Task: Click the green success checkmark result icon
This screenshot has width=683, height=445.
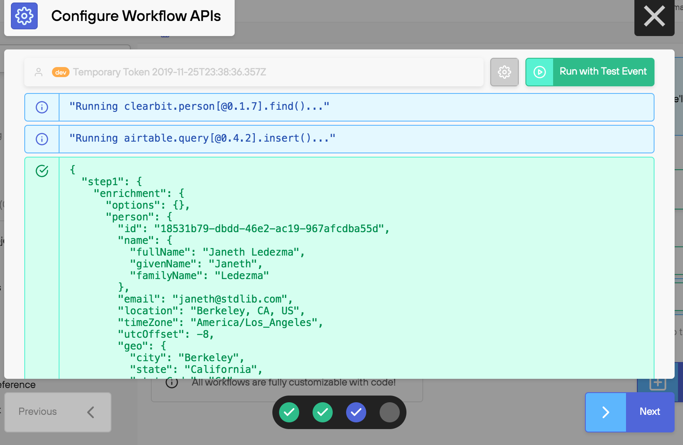Action: [x=42, y=171]
